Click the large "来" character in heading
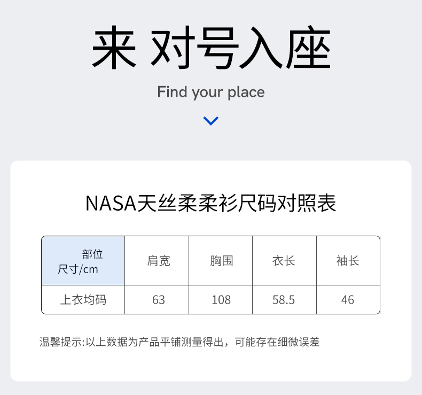This screenshot has height=395, width=422. [113, 49]
